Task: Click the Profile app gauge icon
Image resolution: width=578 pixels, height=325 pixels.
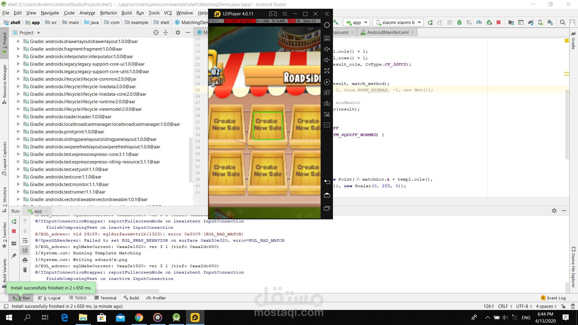Action: (x=479, y=22)
